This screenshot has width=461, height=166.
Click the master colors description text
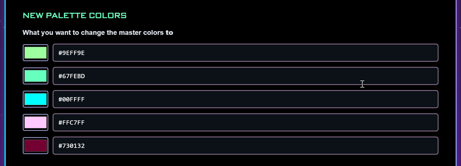point(98,33)
